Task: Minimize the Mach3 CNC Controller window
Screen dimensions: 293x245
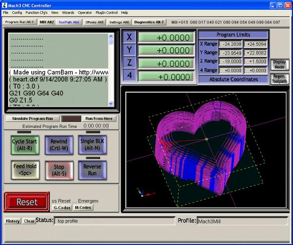Action: pos(273,5)
